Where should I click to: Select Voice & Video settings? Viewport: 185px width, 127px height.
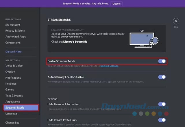tap(14, 66)
